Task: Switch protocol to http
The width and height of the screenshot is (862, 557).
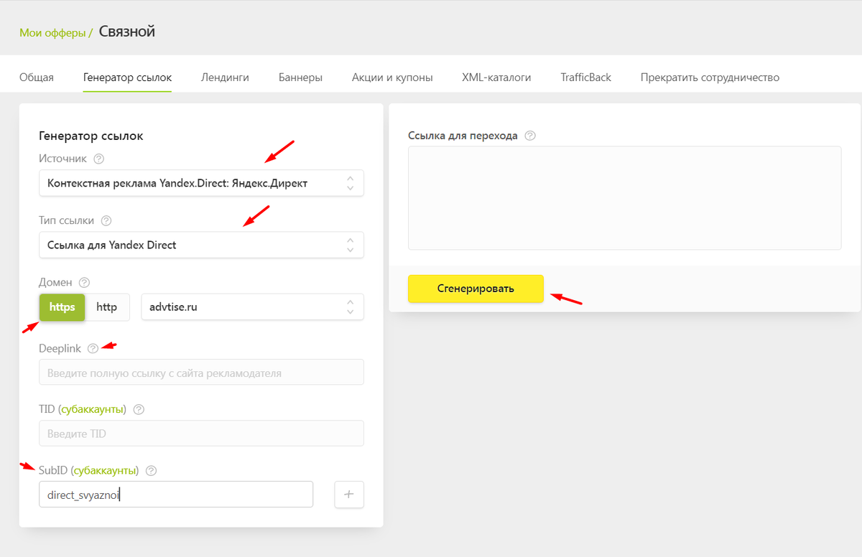Action: (x=107, y=307)
